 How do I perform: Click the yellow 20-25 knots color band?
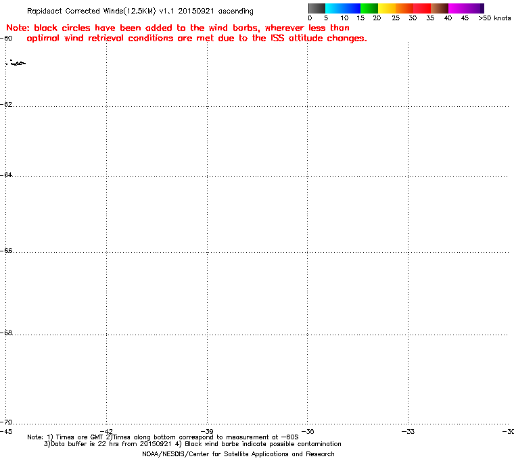[387, 8]
